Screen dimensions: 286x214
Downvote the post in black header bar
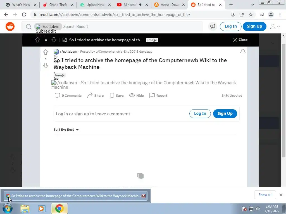tap(54, 40)
